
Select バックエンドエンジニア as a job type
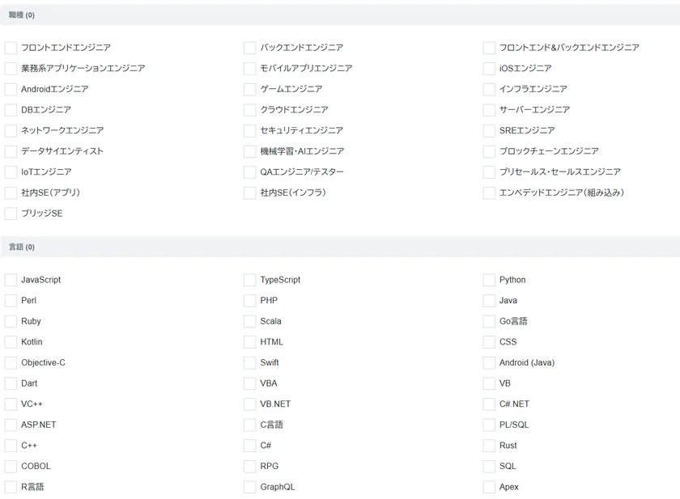tap(249, 48)
